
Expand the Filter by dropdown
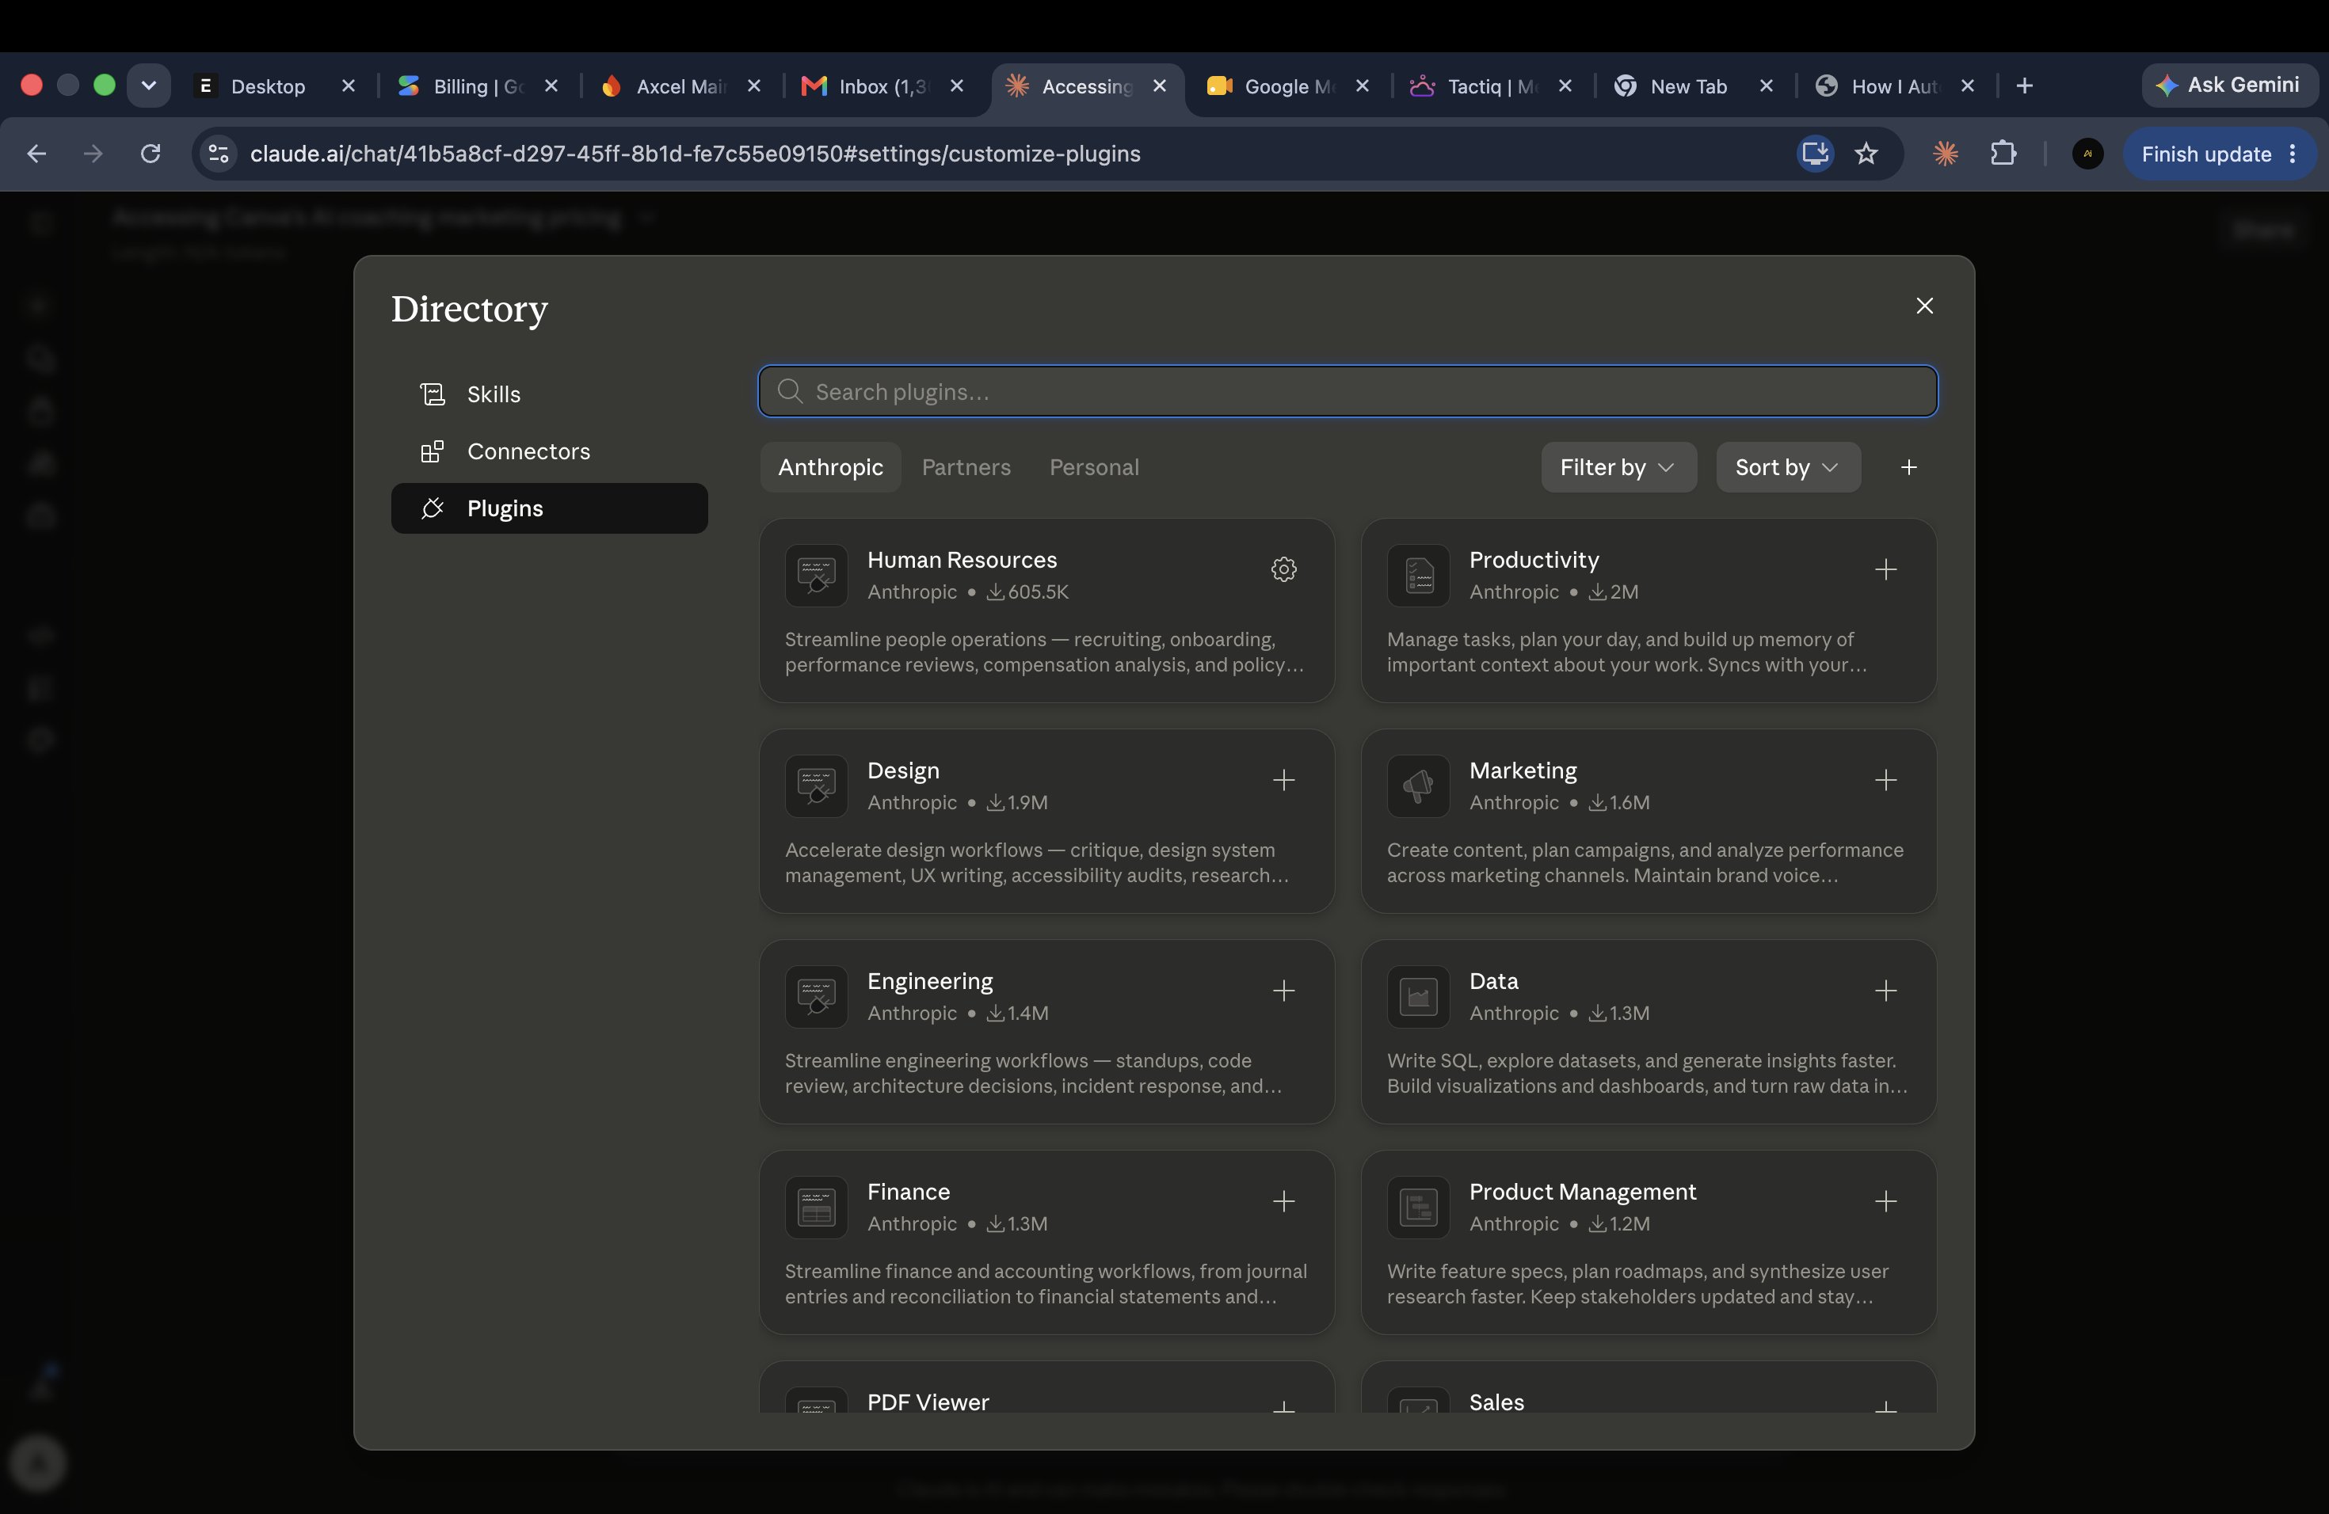pos(1618,467)
